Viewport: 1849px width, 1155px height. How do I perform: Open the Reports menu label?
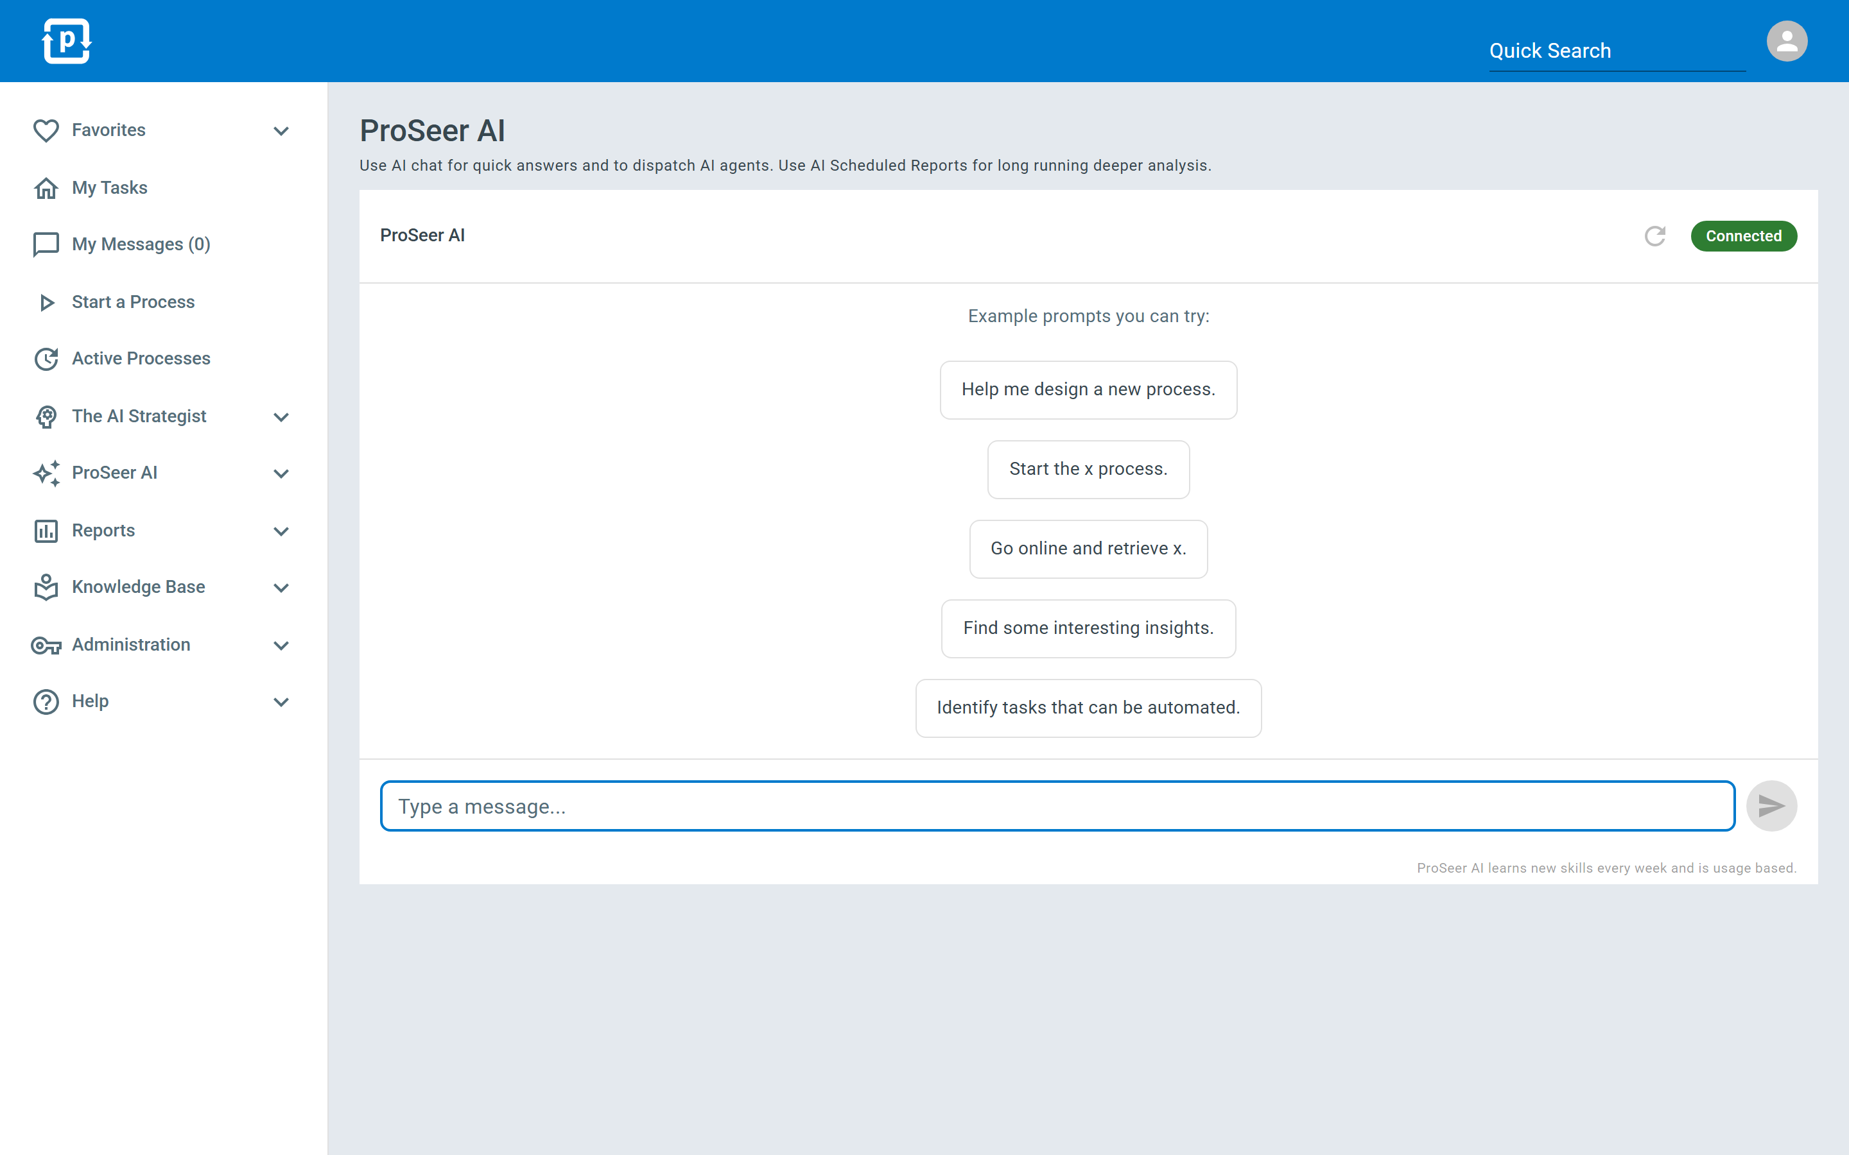pyautogui.click(x=103, y=530)
